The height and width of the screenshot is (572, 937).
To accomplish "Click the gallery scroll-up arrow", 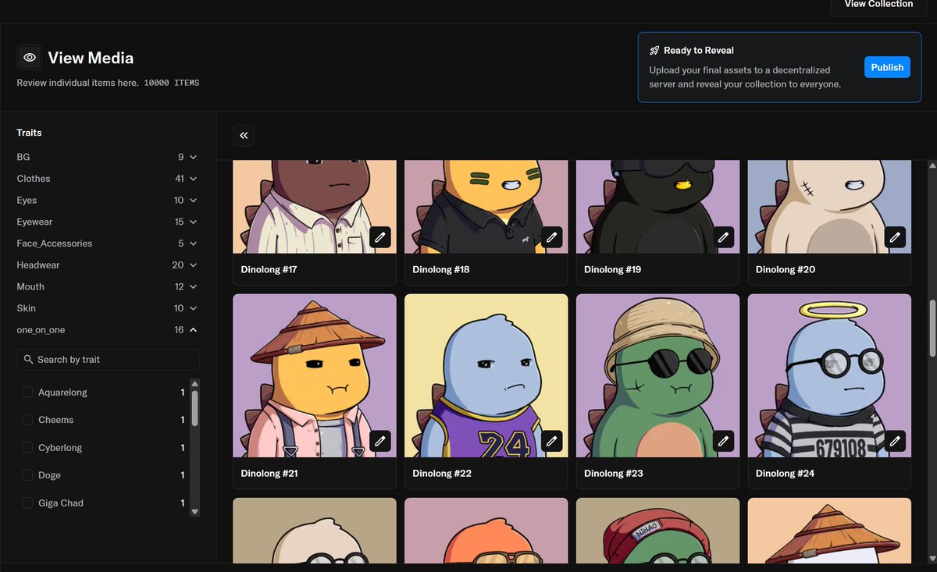I will point(932,165).
